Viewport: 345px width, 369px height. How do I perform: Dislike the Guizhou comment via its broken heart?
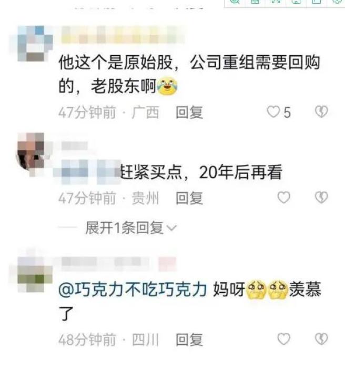[321, 197]
